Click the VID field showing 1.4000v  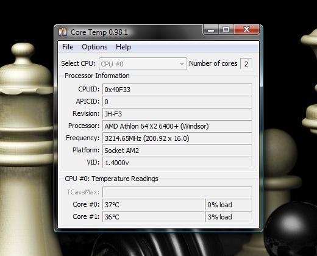(x=177, y=163)
